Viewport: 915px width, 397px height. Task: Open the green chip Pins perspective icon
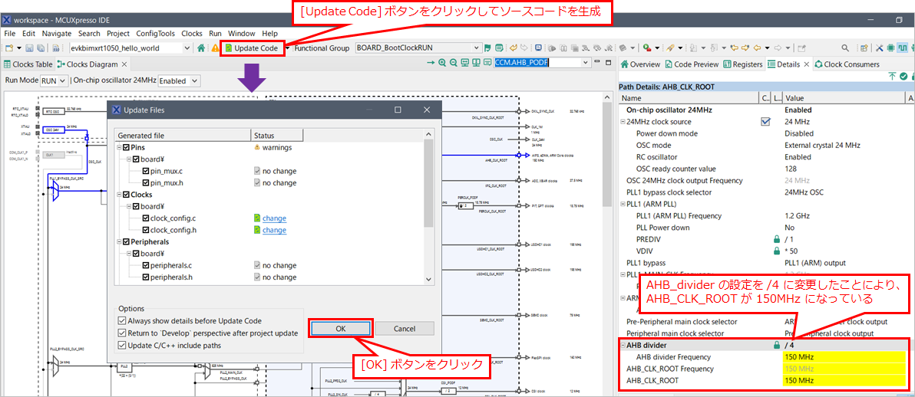point(891,48)
